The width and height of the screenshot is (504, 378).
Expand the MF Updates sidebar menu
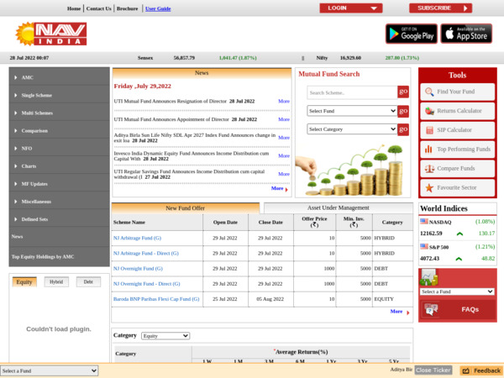tap(59, 183)
